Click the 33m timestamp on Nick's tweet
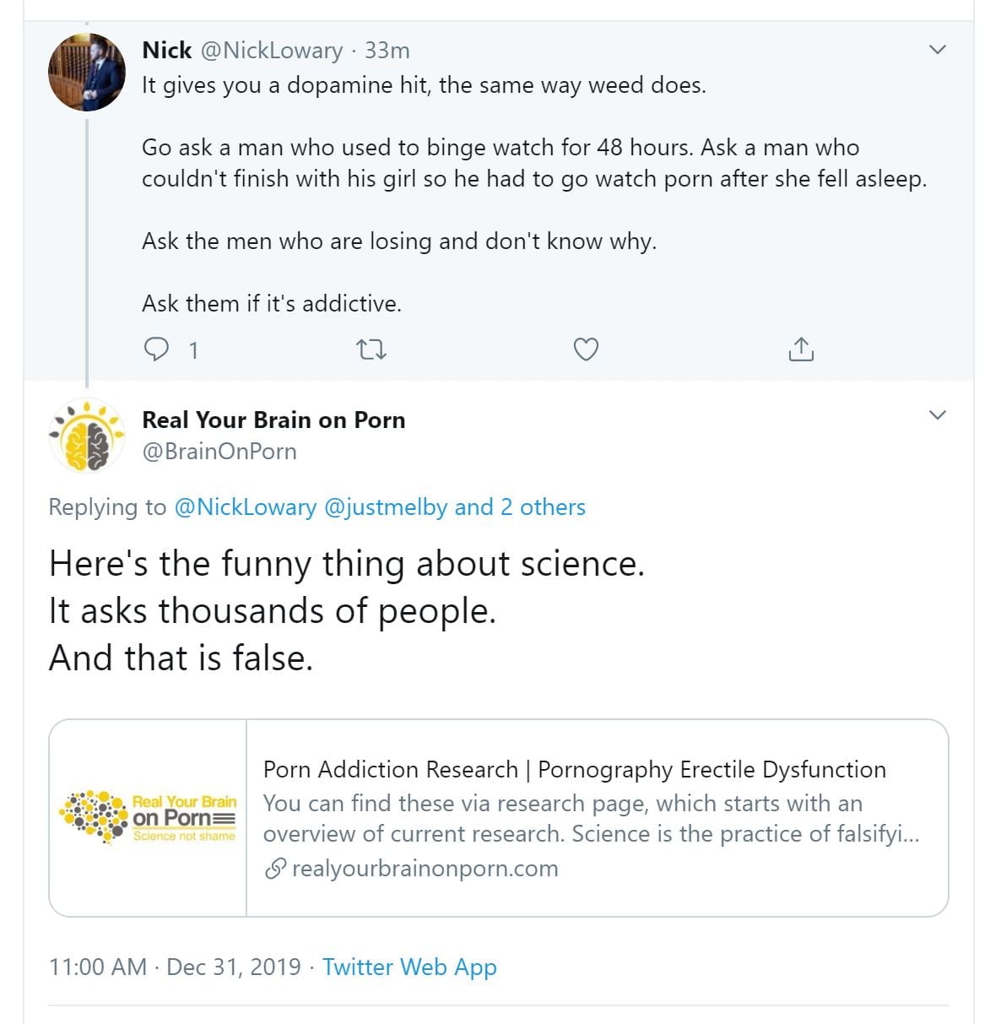Screen dimensions: 1001x1024 (x=387, y=51)
